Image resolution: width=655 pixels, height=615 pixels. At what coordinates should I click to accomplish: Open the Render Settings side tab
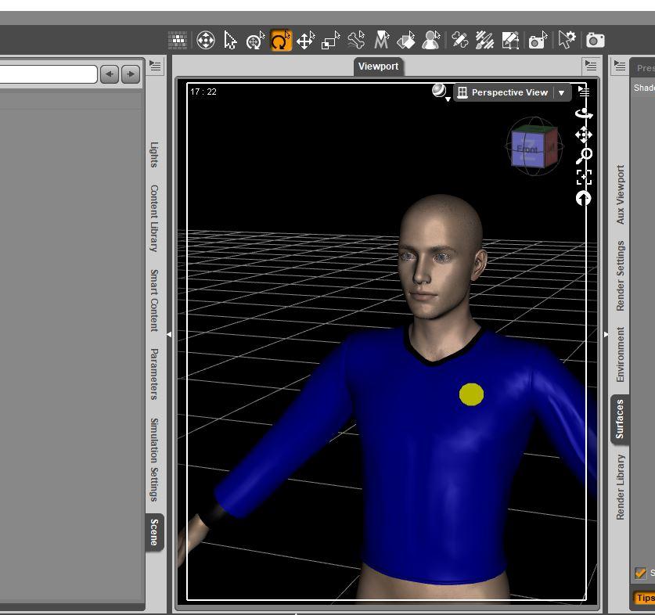coord(621,275)
